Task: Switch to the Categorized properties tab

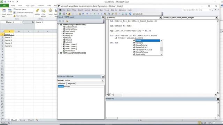Action: [x=71, y=83]
